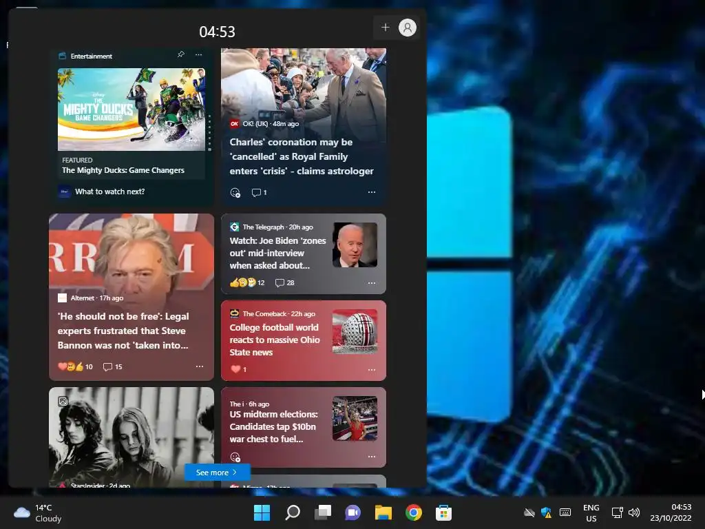Open Task View on taskbar

coord(323,512)
